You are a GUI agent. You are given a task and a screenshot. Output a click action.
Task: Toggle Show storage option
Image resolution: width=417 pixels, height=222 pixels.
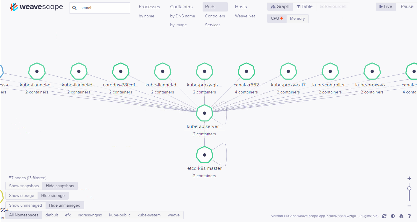pyautogui.click(x=22, y=195)
